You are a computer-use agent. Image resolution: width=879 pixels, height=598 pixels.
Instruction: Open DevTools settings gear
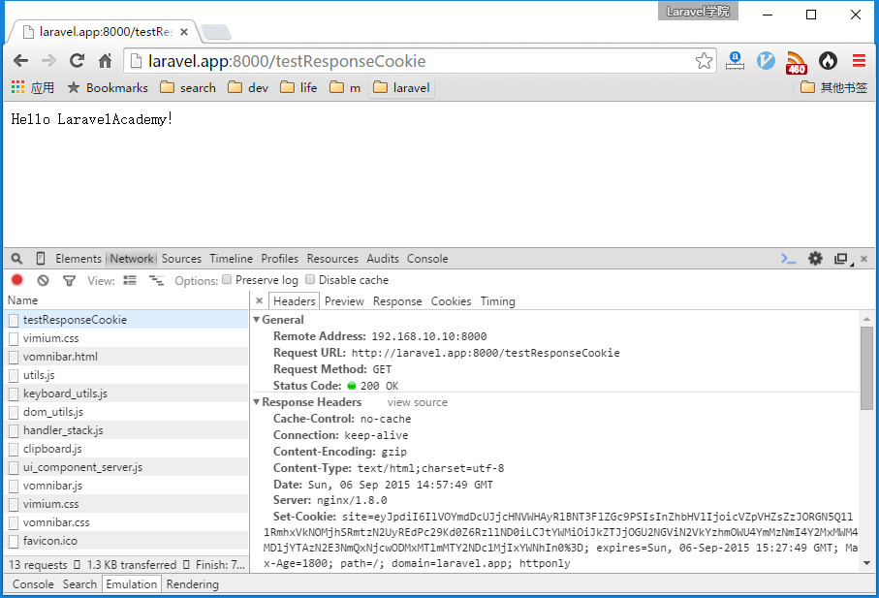point(815,259)
